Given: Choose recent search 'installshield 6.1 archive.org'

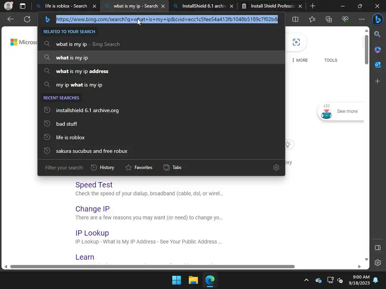Looking at the screenshot, I should click(161, 110).
